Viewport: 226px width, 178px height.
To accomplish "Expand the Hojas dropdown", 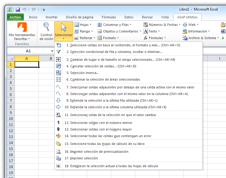I will 83,25.
